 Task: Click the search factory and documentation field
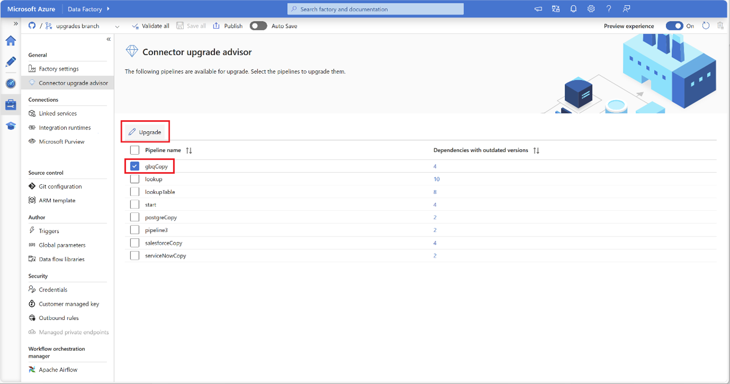tap(376, 9)
